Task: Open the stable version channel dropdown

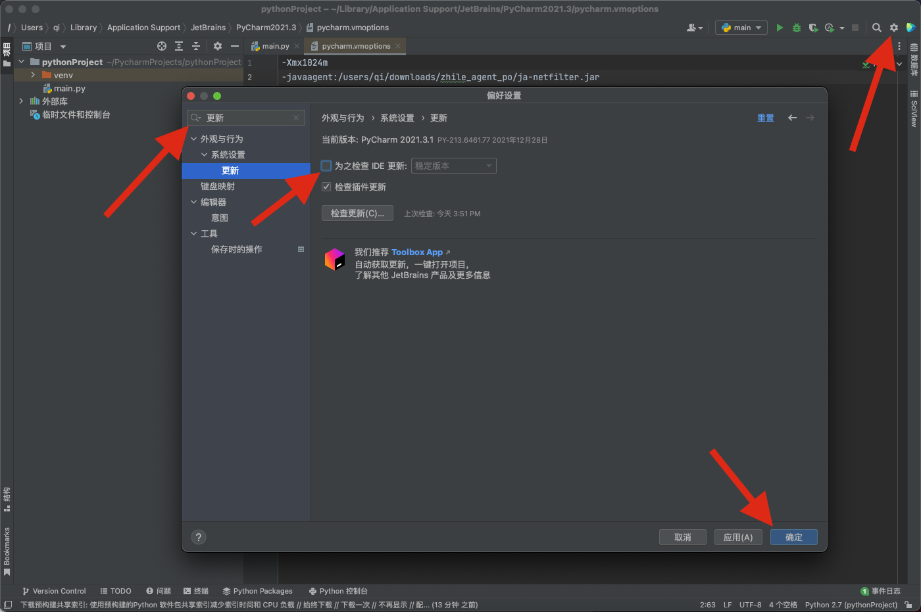Action: click(453, 166)
